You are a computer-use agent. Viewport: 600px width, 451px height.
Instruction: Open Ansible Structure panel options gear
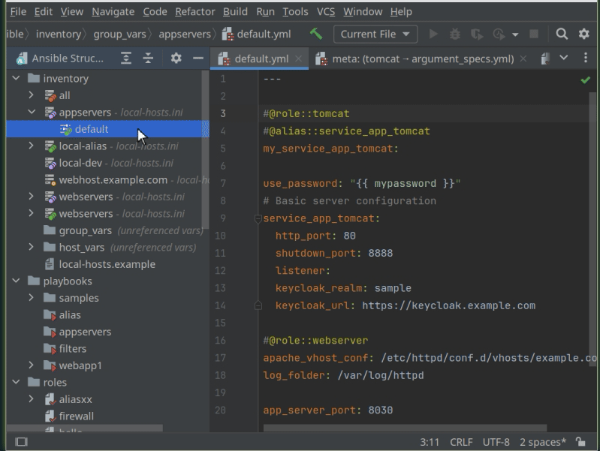coord(176,58)
